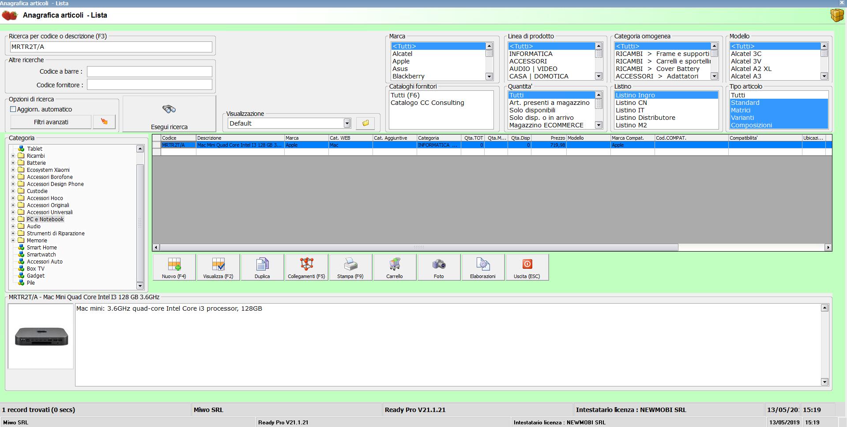Viewport: 847px width, 427px height.
Task: Select the Smartwatch category icon
Action: 21,255
